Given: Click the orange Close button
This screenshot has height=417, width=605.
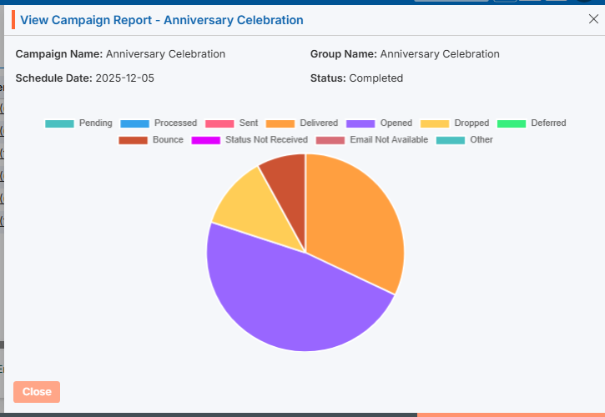Looking at the screenshot, I should click(x=37, y=392).
